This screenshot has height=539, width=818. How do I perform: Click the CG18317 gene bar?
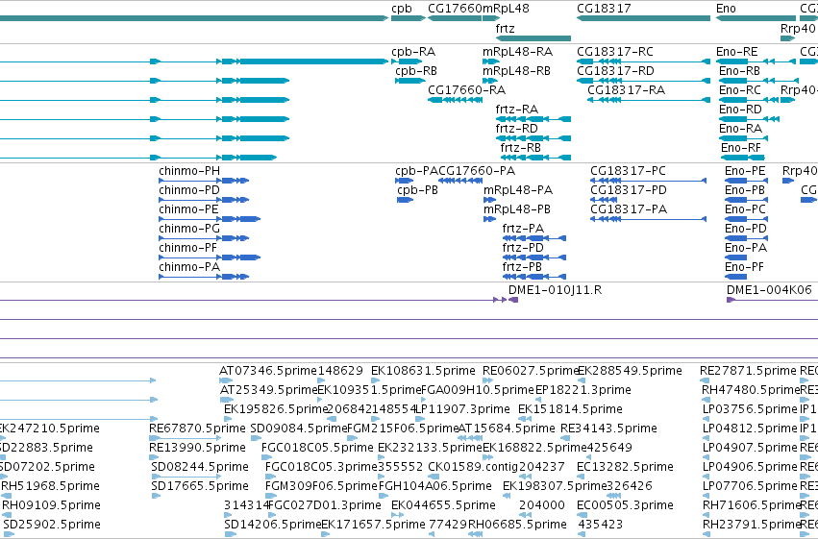click(643, 18)
